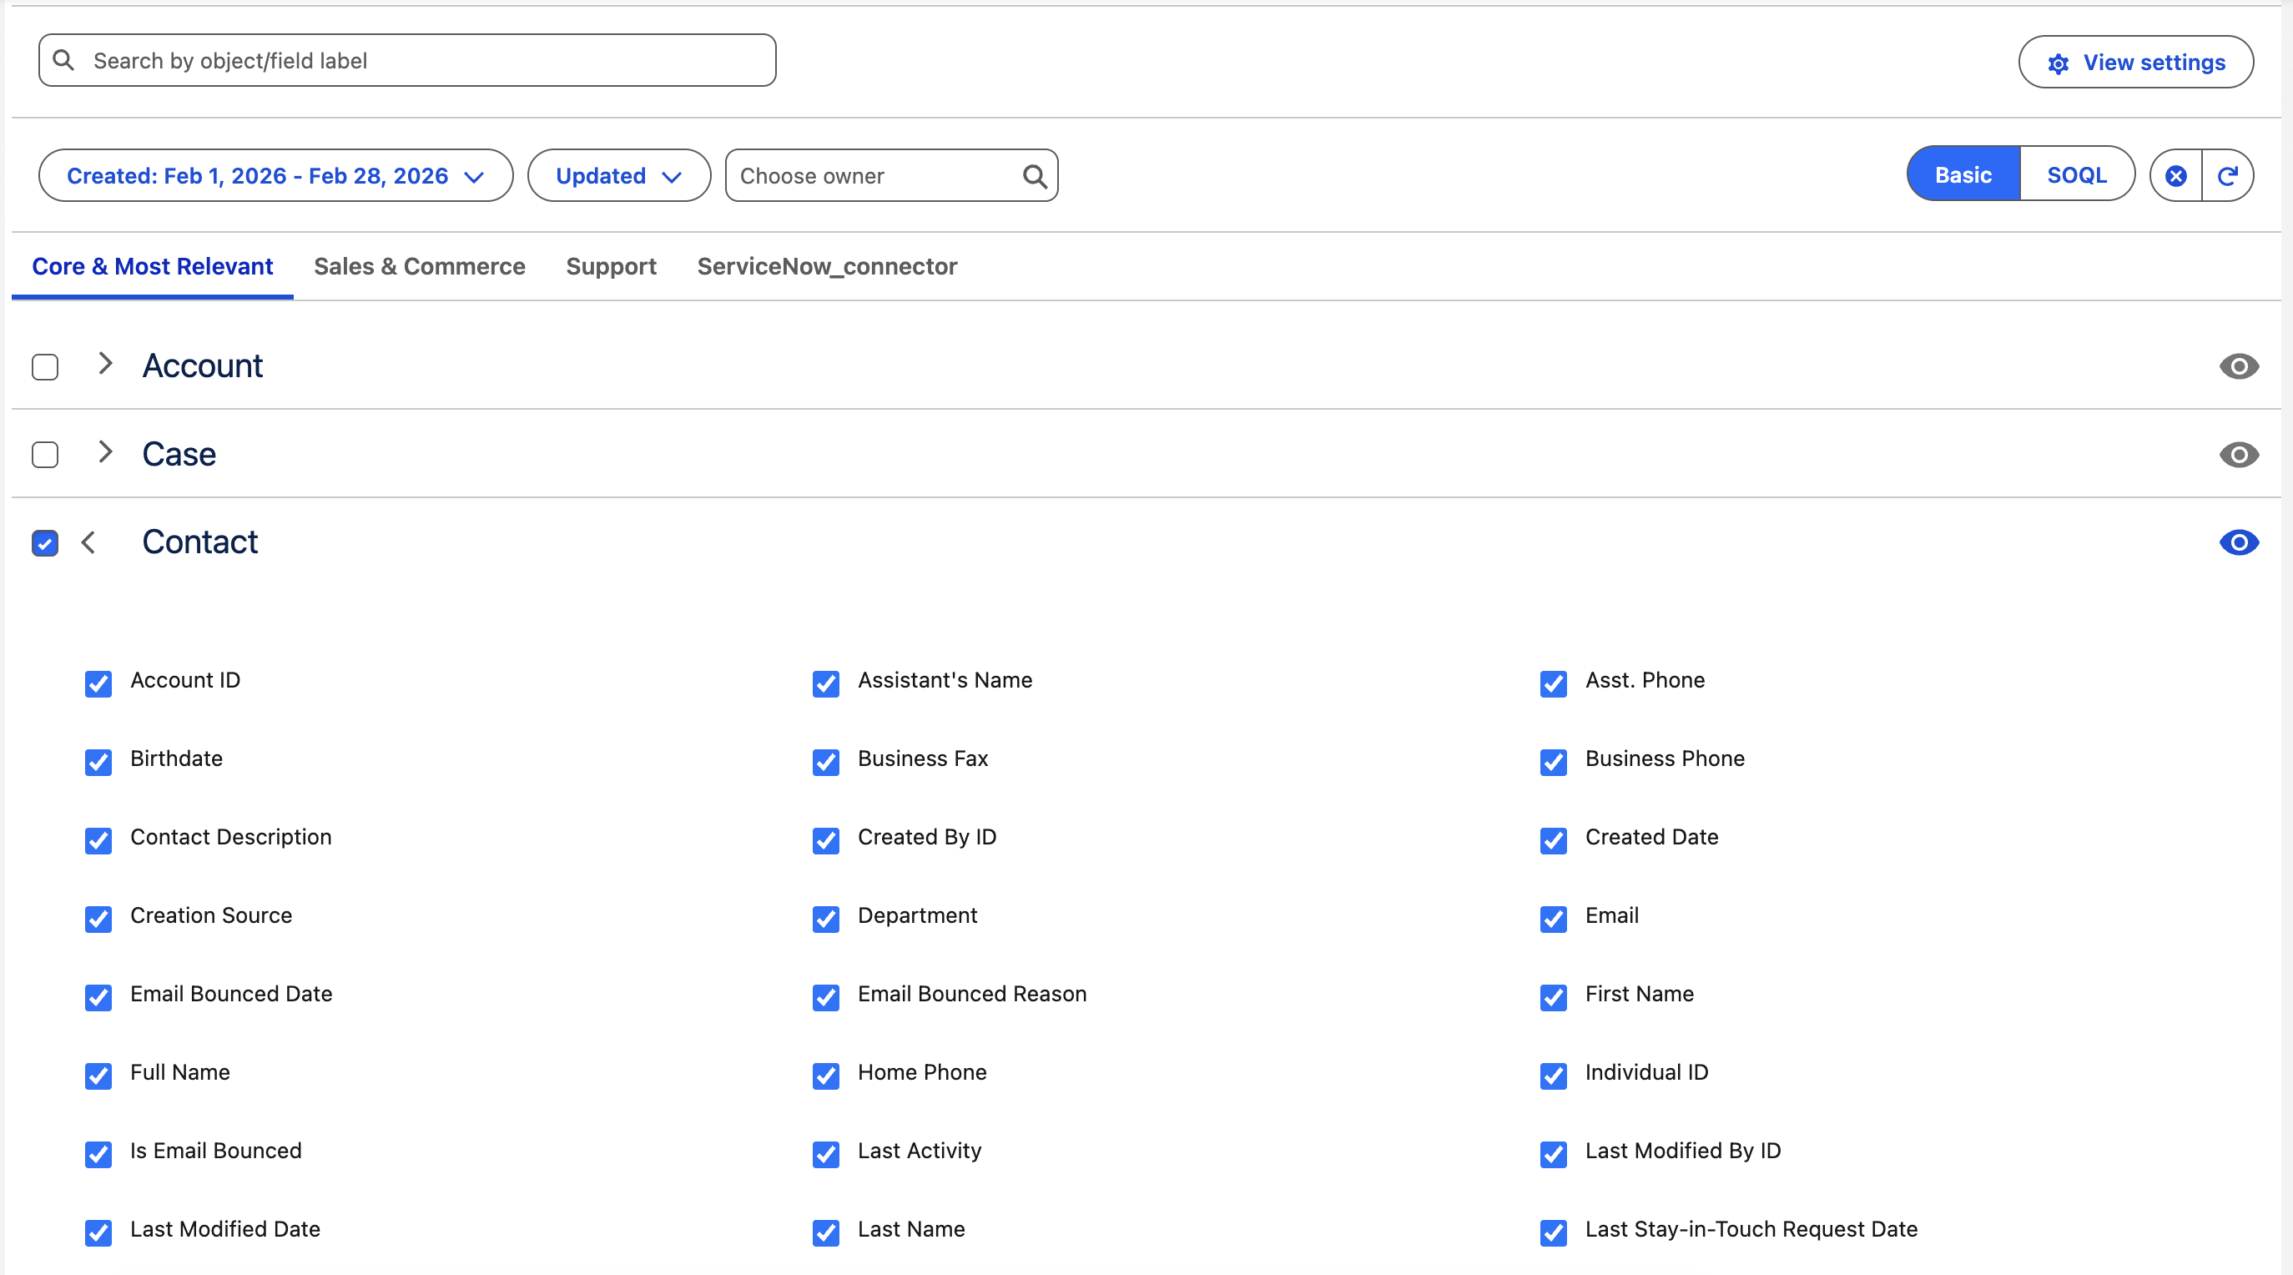Check the Account object checkbox
Screen dimensions: 2293x1275
coord(45,367)
